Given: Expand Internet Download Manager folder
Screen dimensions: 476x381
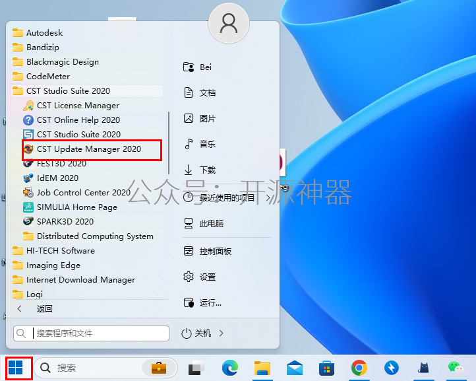Looking at the screenshot, I should pyautogui.click(x=88, y=280).
